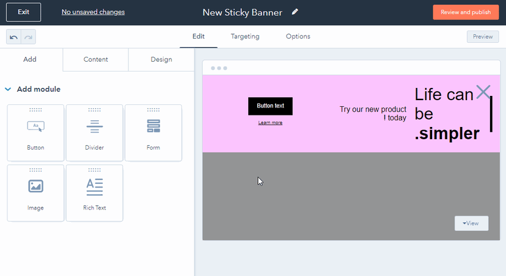Click the New Sticky Banner title
The image size is (506, 276).
point(243,12)
